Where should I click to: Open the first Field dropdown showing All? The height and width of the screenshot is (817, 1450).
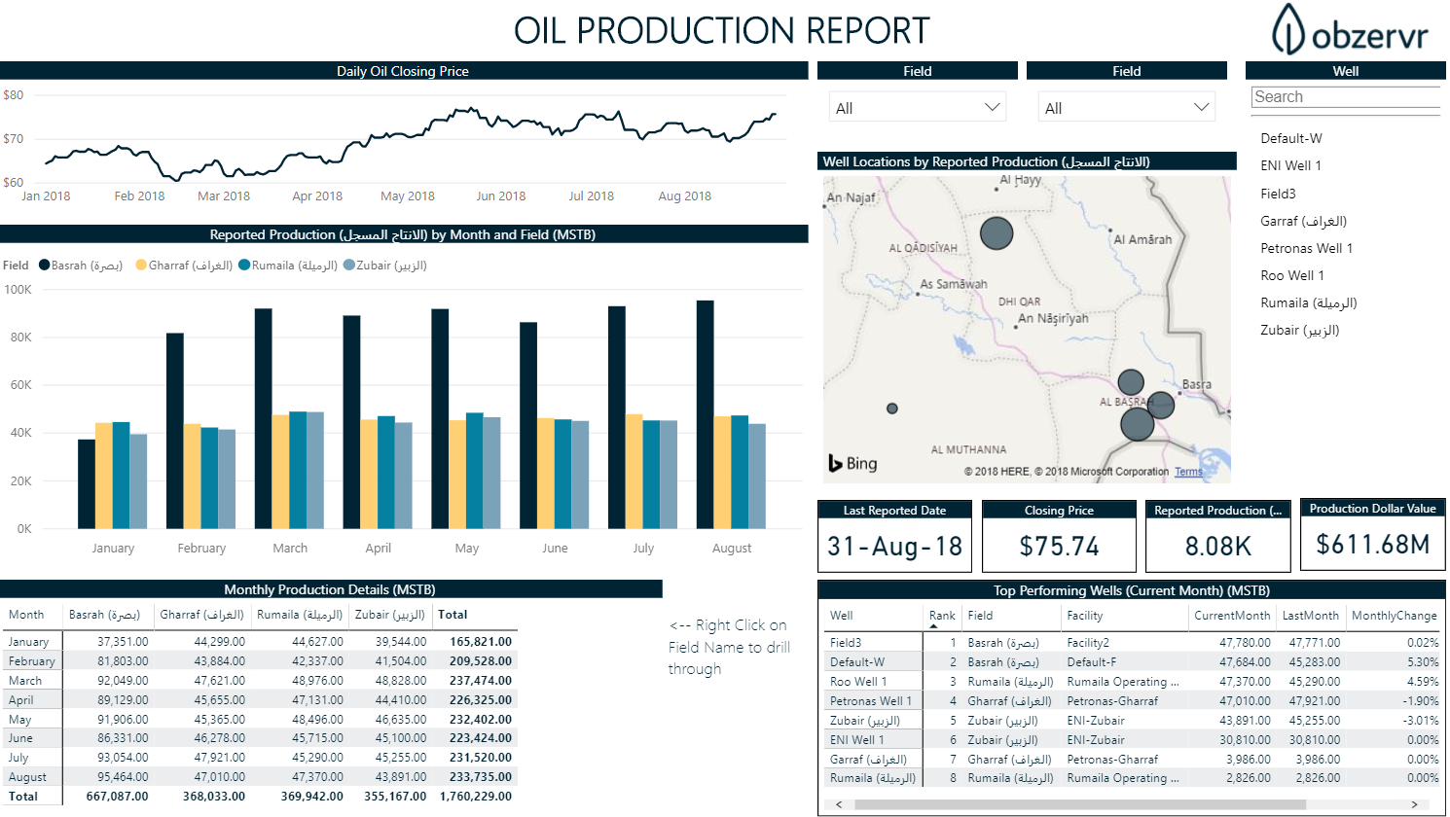click(918, 108)
